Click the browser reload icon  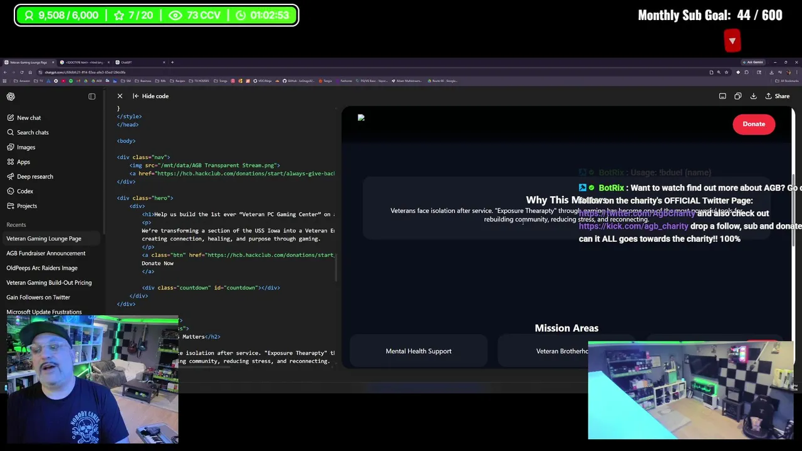[22, 72]
